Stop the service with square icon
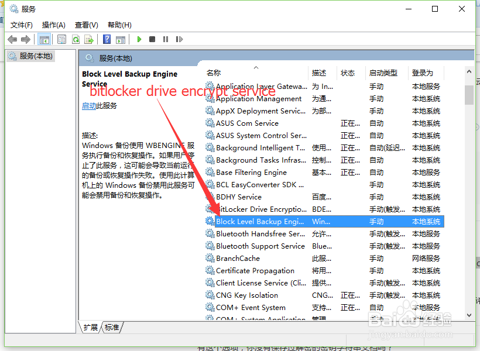The width and height of the screenshot is (480, 351). [x=152, y=39]
